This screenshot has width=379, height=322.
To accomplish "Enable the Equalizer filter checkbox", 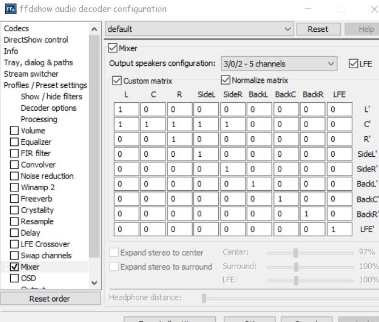I will point(14,142).
